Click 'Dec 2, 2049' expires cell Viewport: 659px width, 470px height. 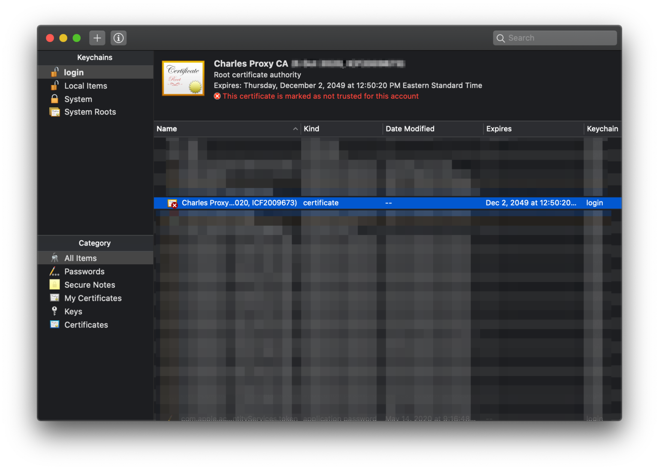pos(531,203)
